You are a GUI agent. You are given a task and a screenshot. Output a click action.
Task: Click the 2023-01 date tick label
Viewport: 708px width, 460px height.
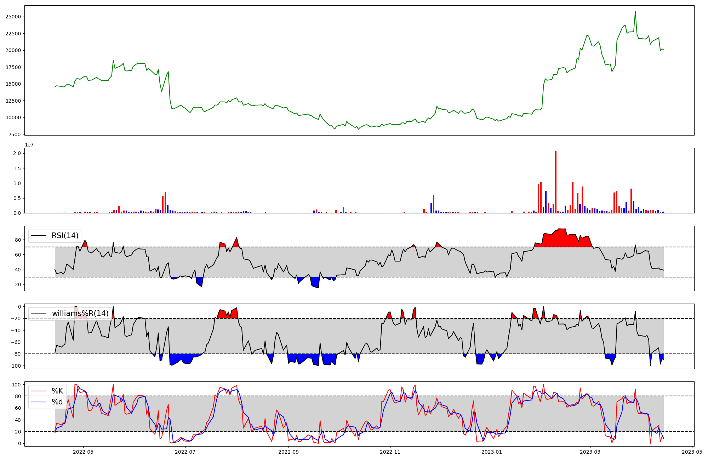coord(492,452)
